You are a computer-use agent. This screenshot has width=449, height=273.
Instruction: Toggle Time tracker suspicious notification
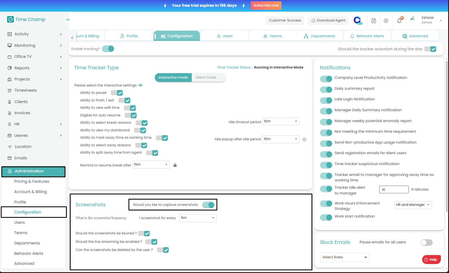coord(326,165)
